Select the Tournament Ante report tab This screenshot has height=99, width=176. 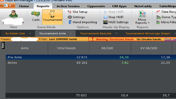click(x=52, y=33)
